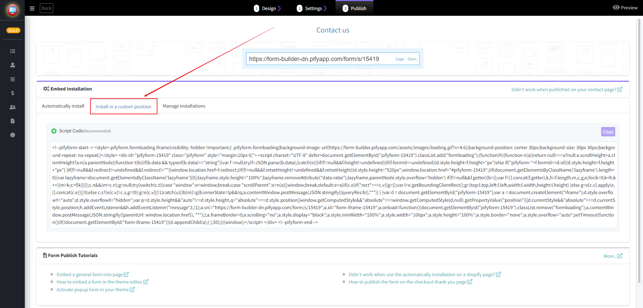
Task: Click the page vertical scrollbar
Action: [x=639, y=151]
